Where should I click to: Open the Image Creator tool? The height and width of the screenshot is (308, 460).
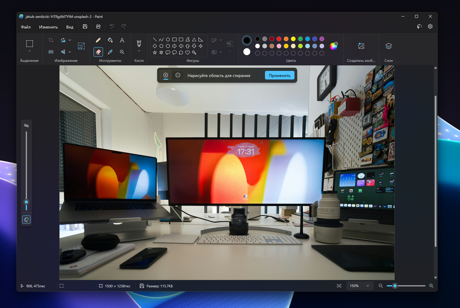pos(361,46)
